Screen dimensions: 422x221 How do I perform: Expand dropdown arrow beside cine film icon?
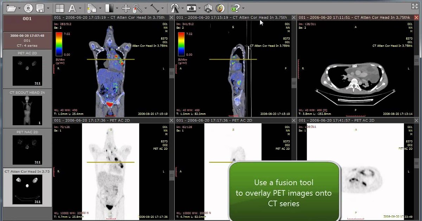(199, 8)
